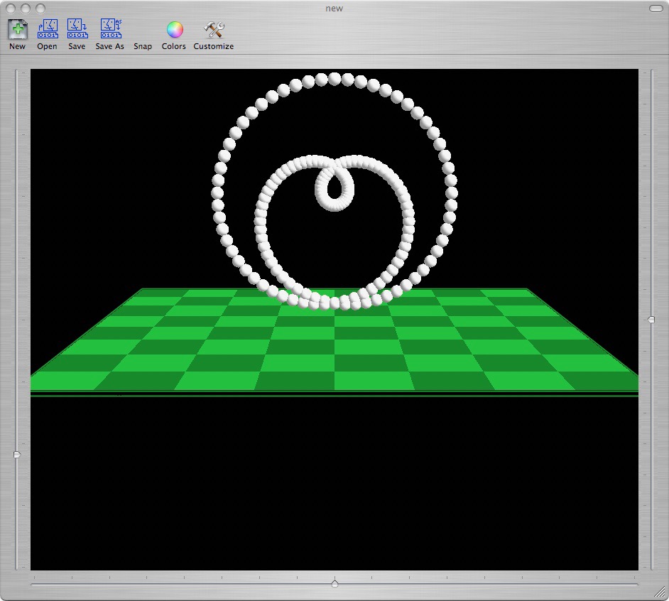The image size is (669, 601).
Task: Open Customize toolbar with hammer icon
Action: click(x=214, y=29)
